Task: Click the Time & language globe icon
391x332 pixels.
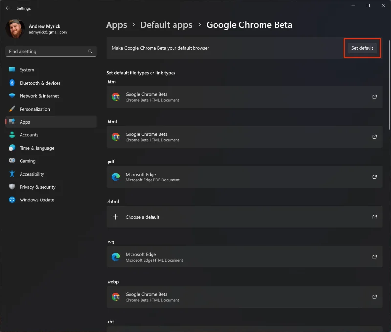Action: (x=12, y=148)
